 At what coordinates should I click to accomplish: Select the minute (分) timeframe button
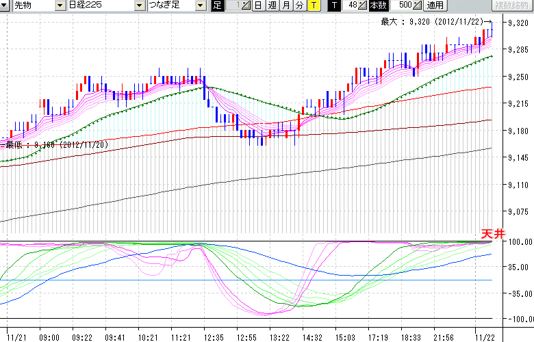299,5
